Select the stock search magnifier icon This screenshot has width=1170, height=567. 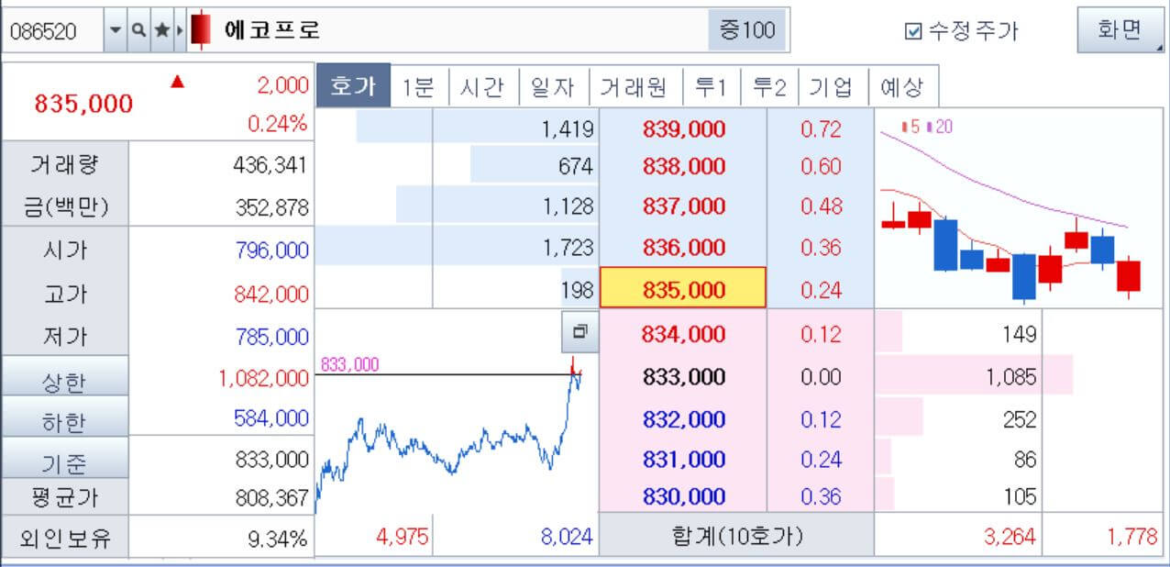tap(138, 28)
